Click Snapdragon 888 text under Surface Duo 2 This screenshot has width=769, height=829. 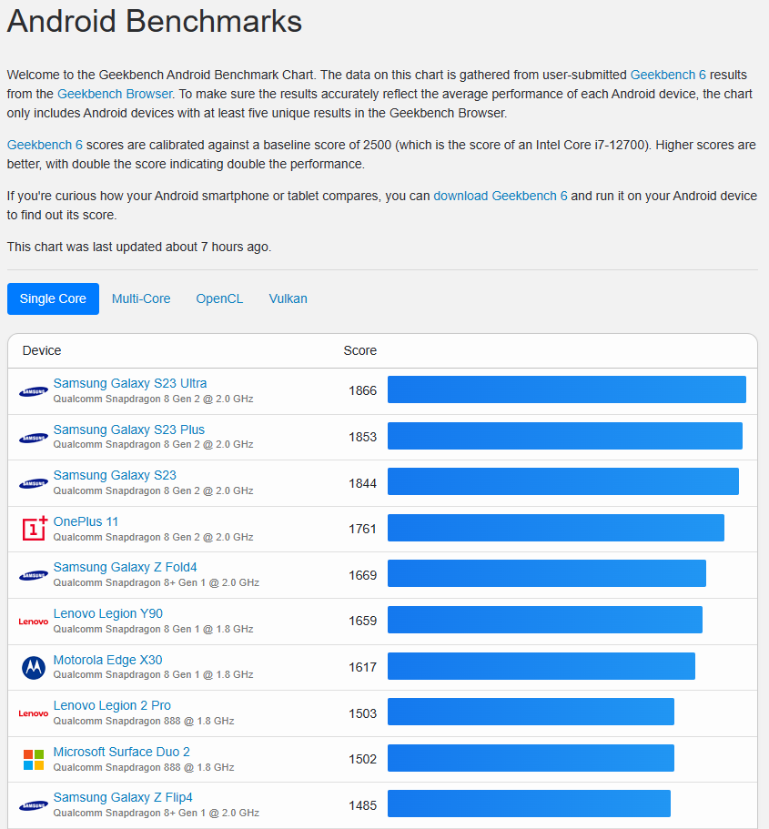pyautogui.click(x=144, y=767)
